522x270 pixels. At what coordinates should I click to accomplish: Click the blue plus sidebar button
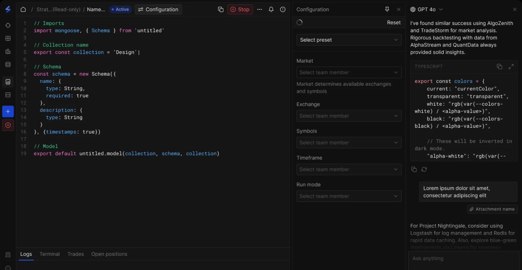coord(8,112)
